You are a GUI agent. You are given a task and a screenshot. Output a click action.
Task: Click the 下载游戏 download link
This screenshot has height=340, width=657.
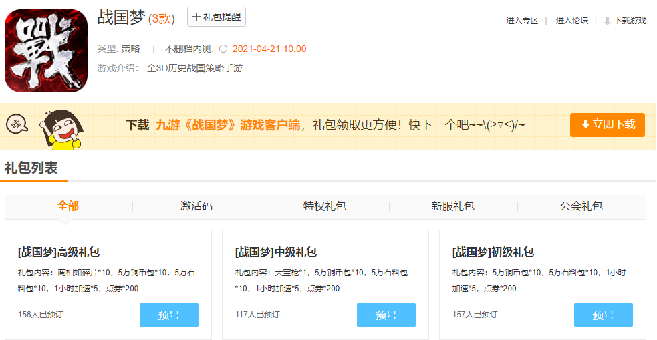pos(630,21)
